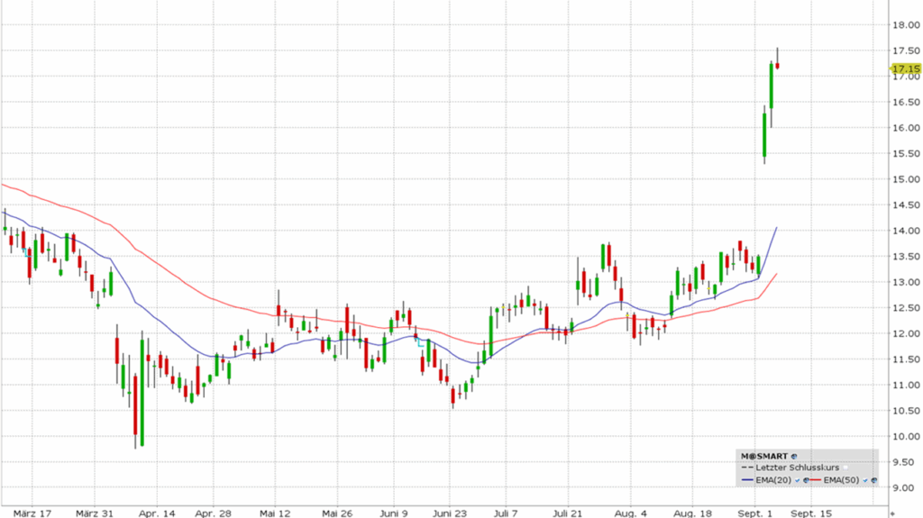Click the 11.00 price axis label
The image size is (923, 518).
click(907, 385)
